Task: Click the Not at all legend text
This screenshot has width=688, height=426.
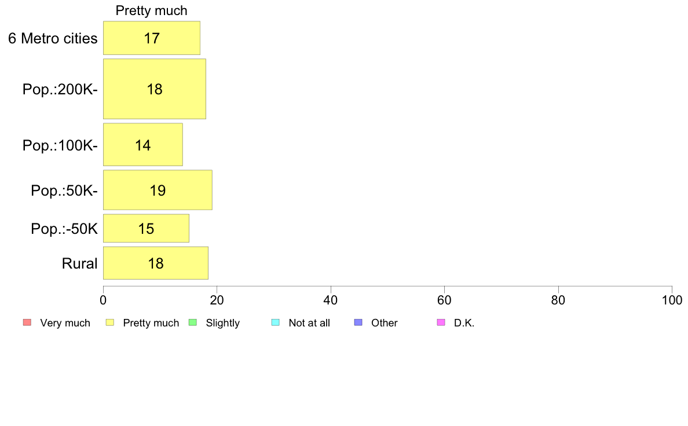Action: (309, 323)
